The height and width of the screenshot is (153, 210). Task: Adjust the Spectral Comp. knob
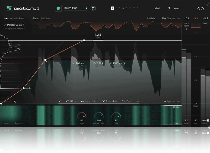[x=99, y=116]
